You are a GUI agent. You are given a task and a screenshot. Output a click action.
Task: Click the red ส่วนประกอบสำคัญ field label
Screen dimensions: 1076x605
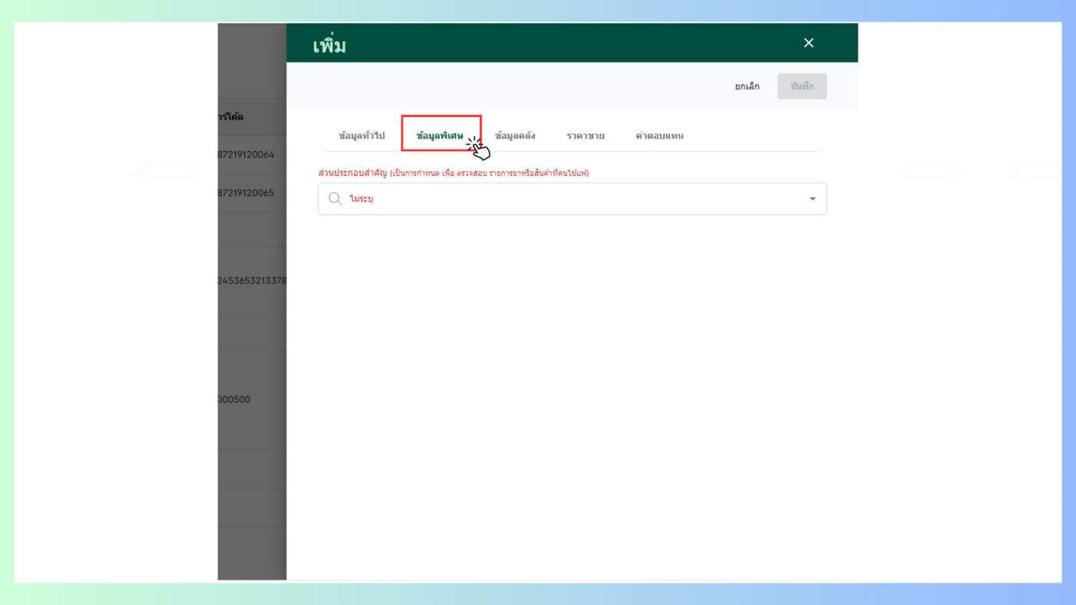point(353,173)
